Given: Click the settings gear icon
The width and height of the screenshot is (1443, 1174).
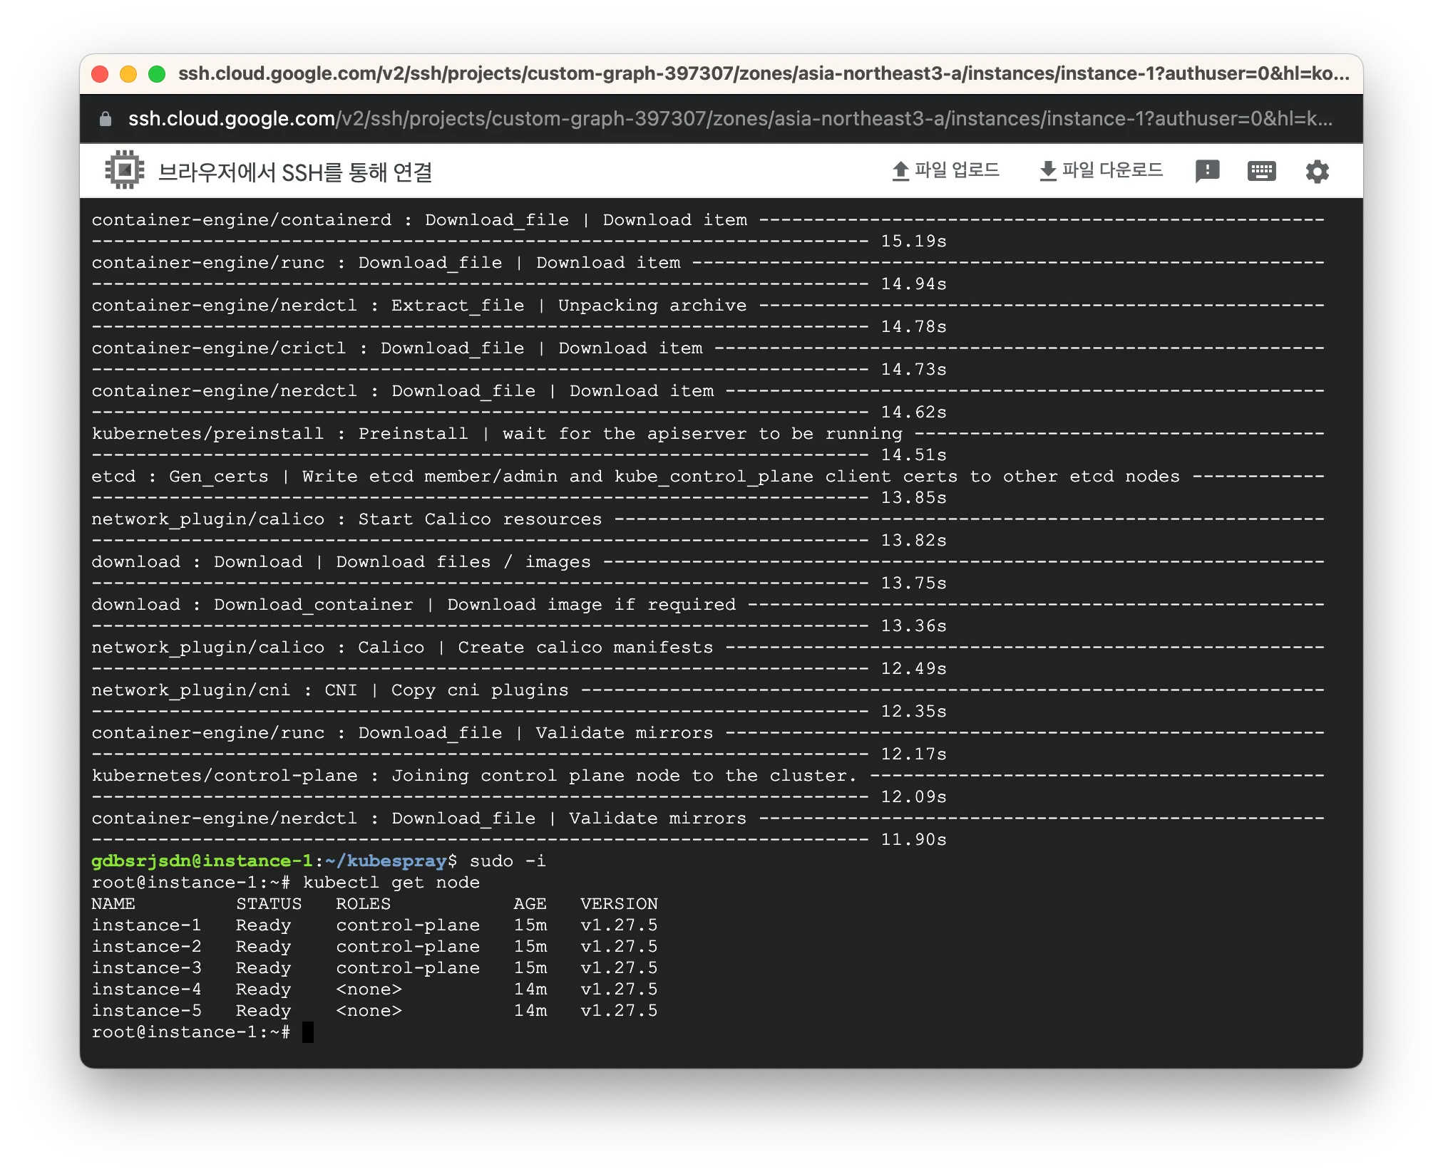Looking at the screenshot, I should tap(1317, 172).
